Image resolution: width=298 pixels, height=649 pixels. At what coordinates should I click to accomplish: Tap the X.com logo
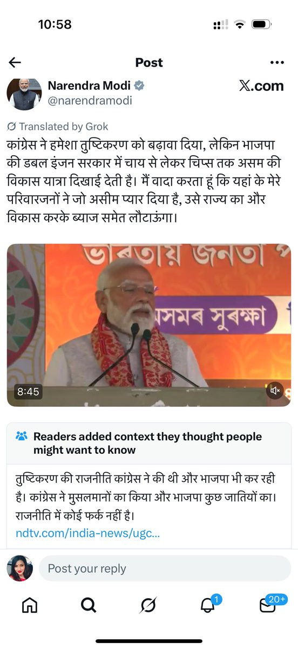261,86
